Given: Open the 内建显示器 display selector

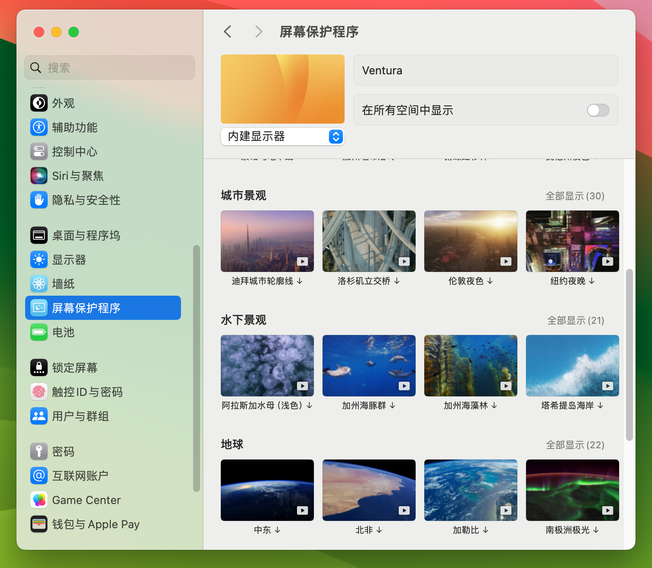Looking at the screenshot, I should tap(282, 137).
